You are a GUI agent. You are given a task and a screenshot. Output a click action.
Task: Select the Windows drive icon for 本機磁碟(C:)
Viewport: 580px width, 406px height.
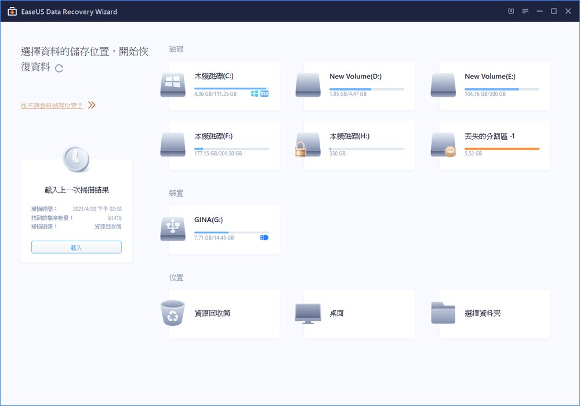(x=173, y=85)
